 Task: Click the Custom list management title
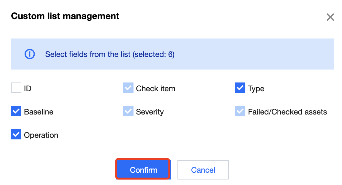[65, 16]
